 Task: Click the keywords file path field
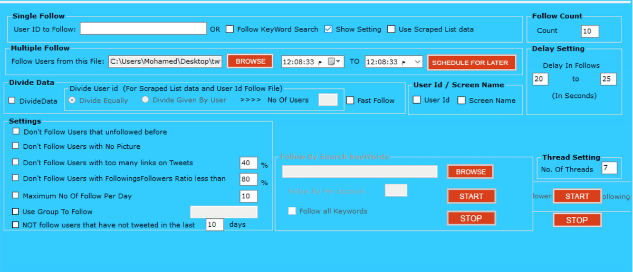click(x=360, y=172)
